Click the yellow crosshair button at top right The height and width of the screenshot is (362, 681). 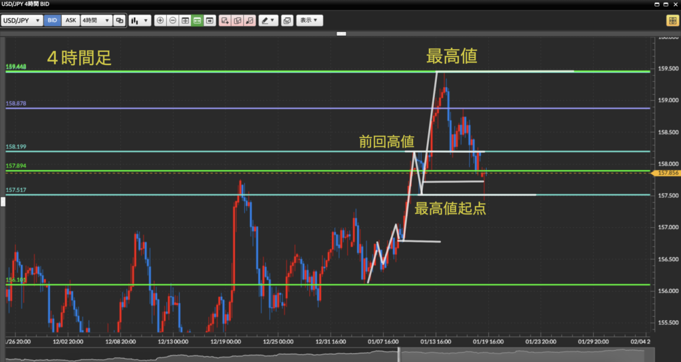pyautogui.click(x=672, y=21)
